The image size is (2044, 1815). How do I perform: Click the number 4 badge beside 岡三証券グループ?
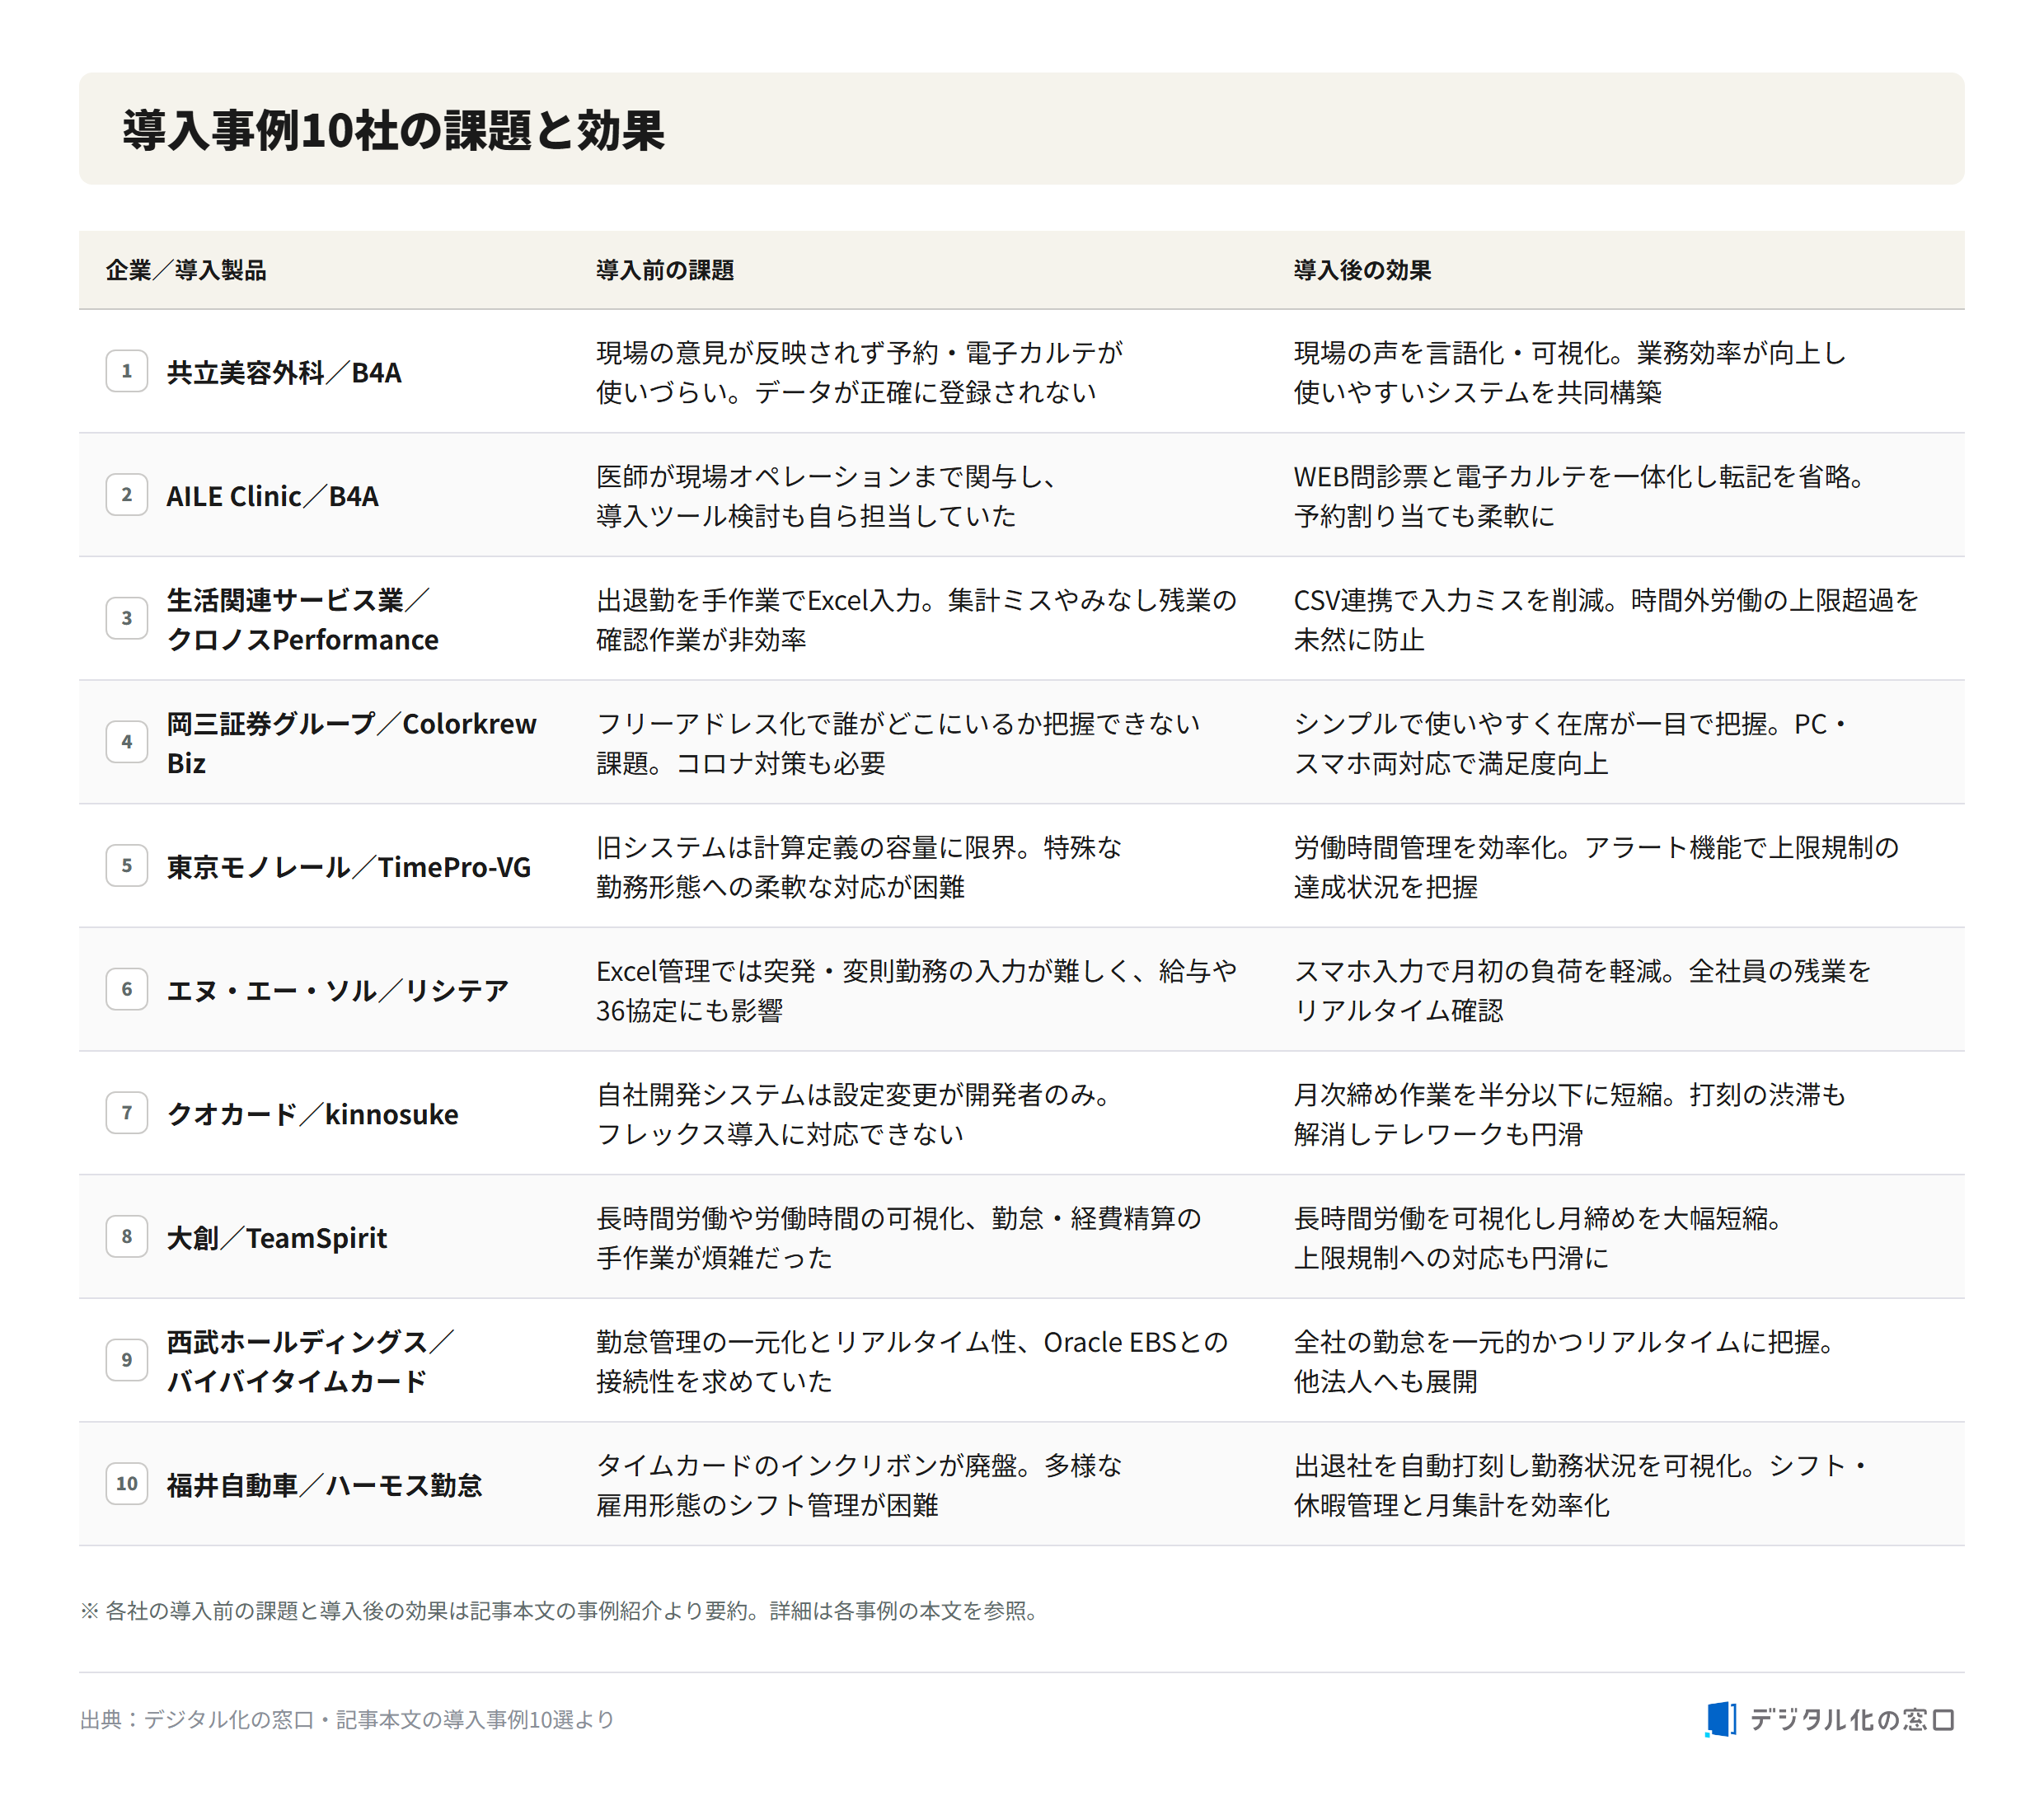127,742
